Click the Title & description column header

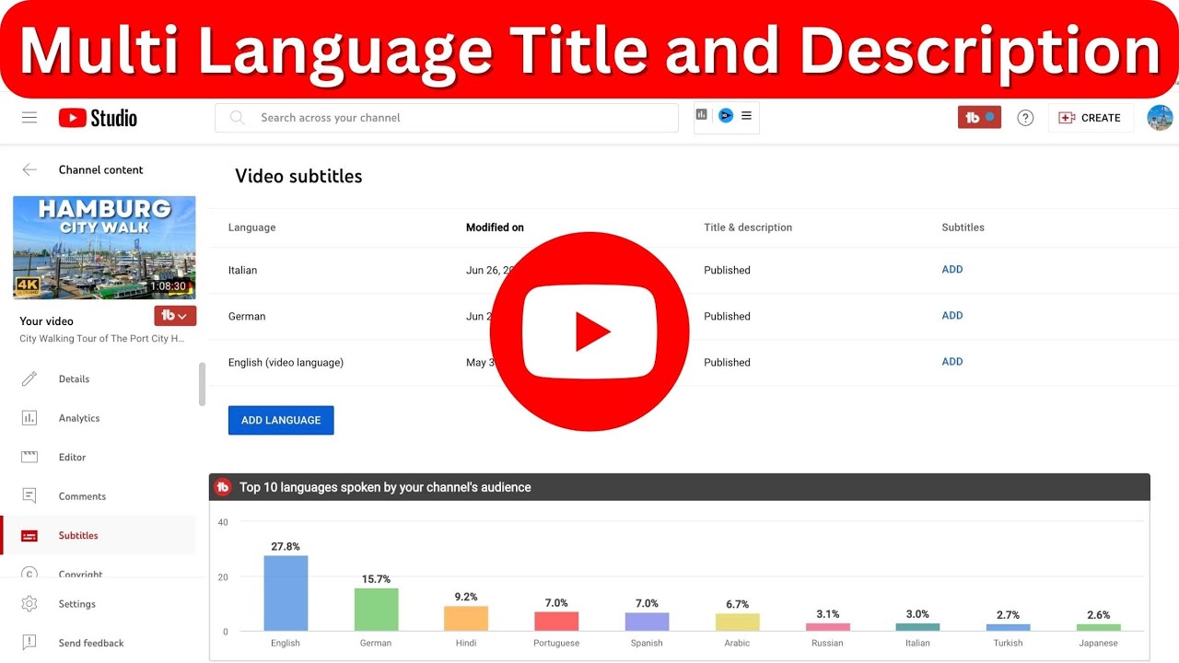pos(748,227)
